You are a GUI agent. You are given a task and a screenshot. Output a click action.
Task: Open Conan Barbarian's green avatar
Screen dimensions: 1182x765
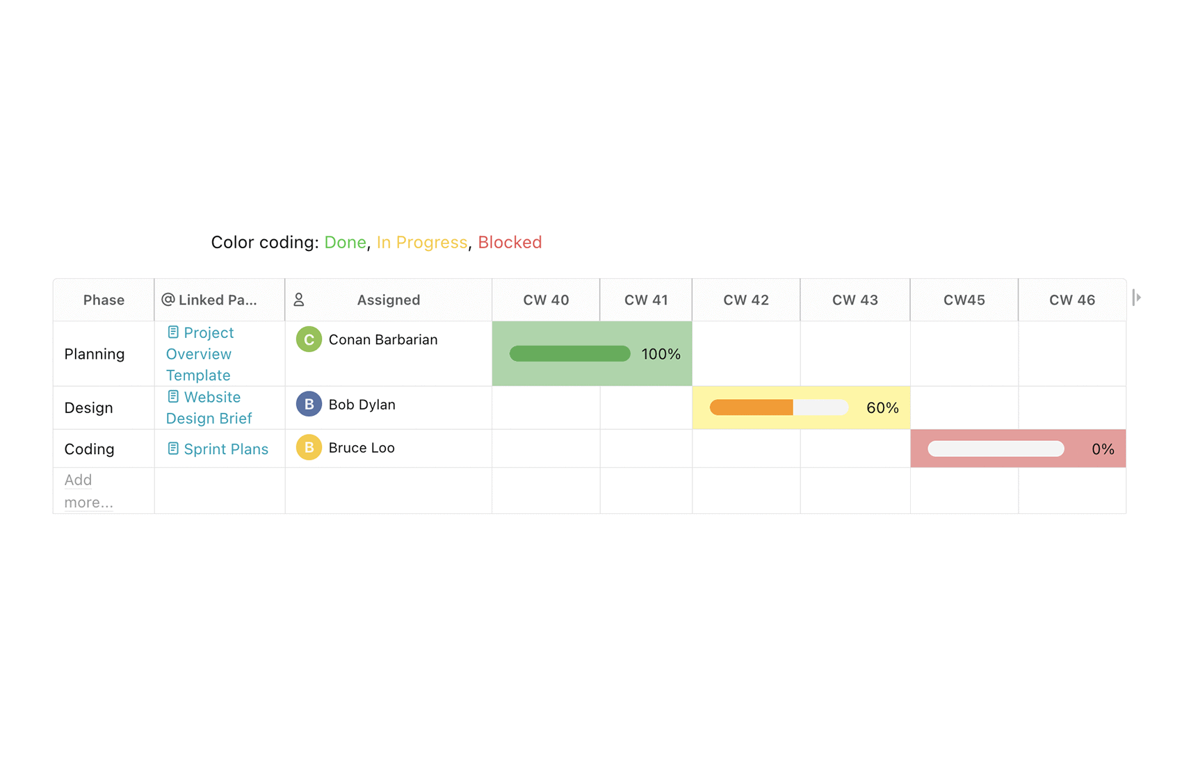[308, 339]
